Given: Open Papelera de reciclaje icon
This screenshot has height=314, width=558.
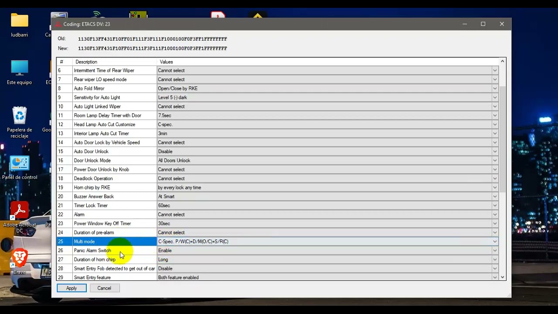Looking at the screenshot, I should (x=20, y=123).
